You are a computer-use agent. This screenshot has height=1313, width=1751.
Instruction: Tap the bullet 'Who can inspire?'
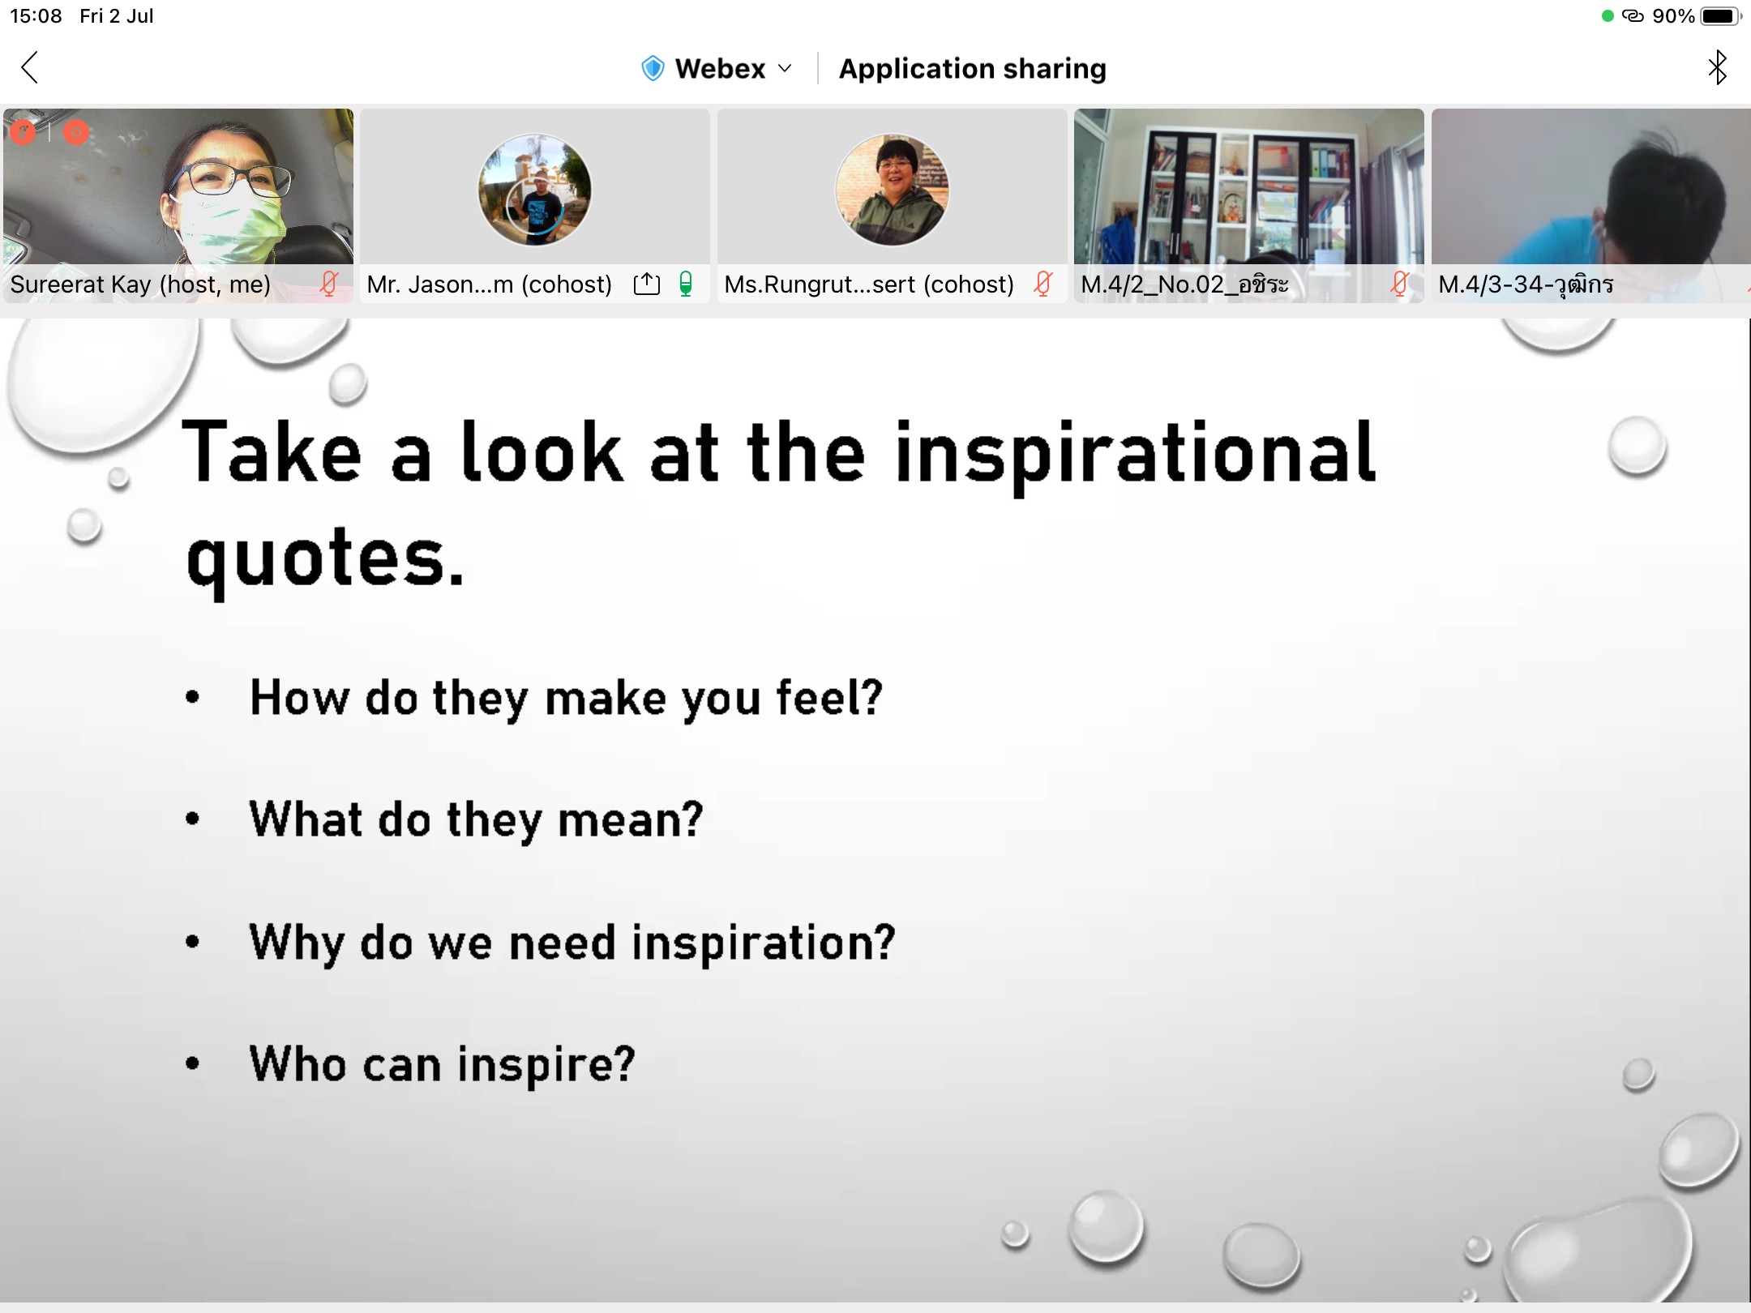click(x=442, y=1064)
